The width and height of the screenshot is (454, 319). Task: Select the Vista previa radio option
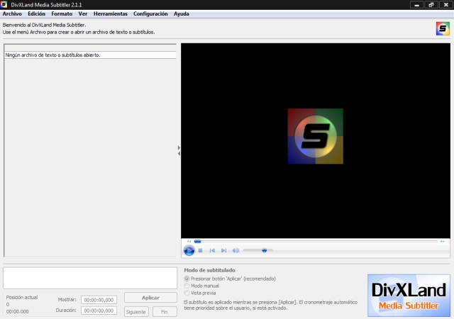tap(187, 293)
